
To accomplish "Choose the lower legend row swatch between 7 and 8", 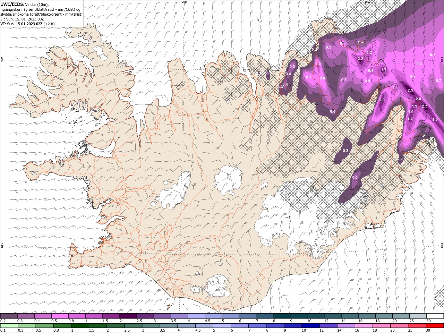I will point(257,326).
